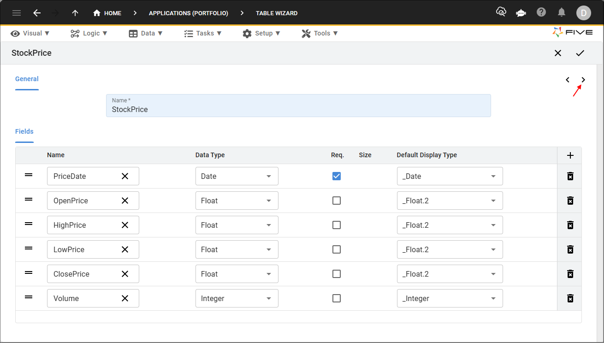Grab the Volume row reorder handle
The height and width of the screenshot is (343, 604).
point(29,297)
